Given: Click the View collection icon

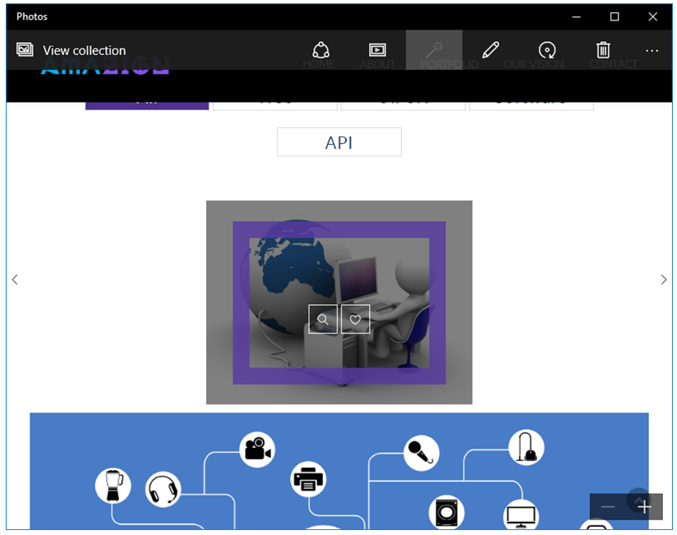Looking at the screenshot, I should (25, 49).
